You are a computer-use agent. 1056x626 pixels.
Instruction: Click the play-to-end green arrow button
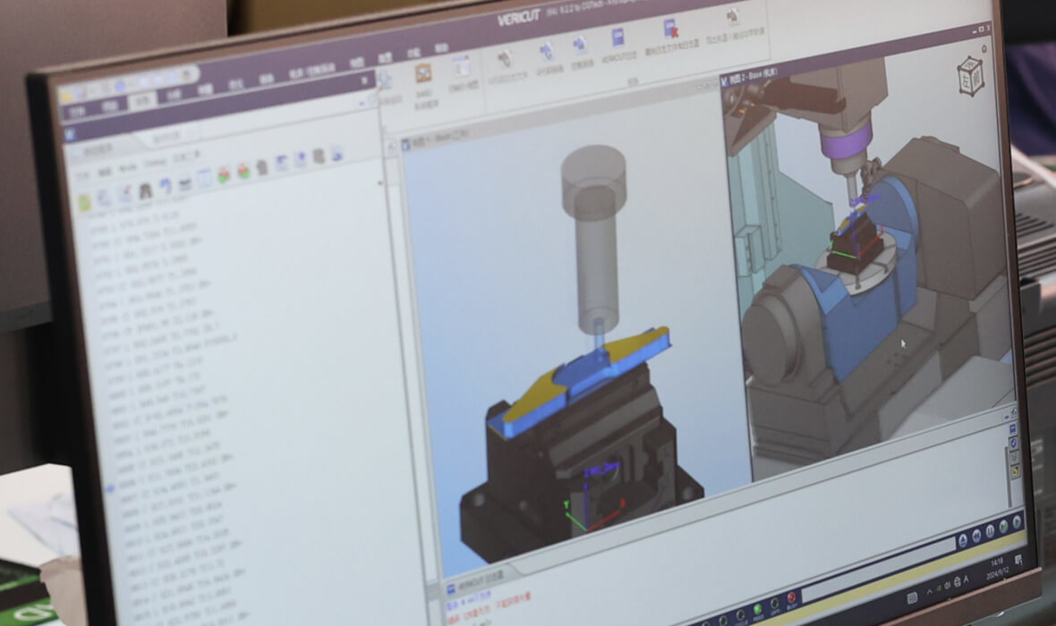(1017, 522)
